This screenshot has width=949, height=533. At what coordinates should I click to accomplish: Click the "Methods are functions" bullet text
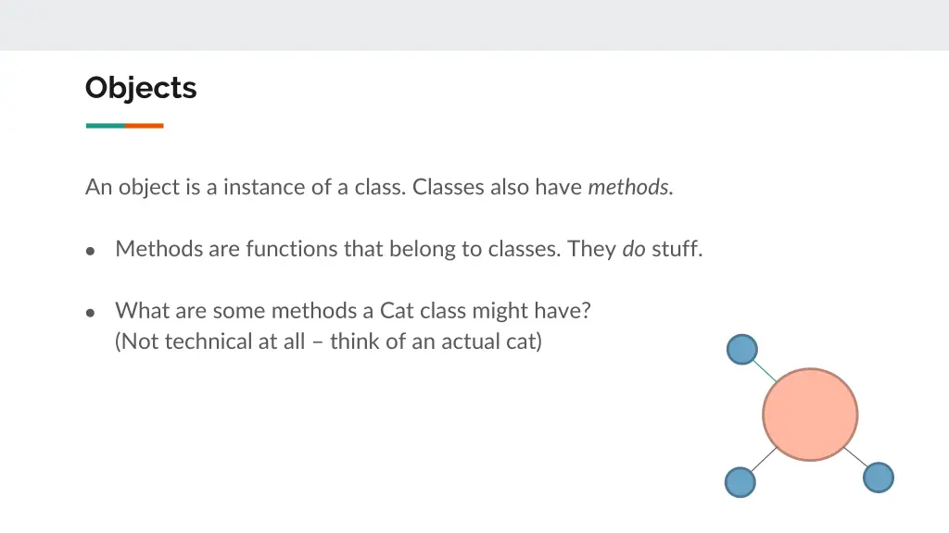[409, 248]
